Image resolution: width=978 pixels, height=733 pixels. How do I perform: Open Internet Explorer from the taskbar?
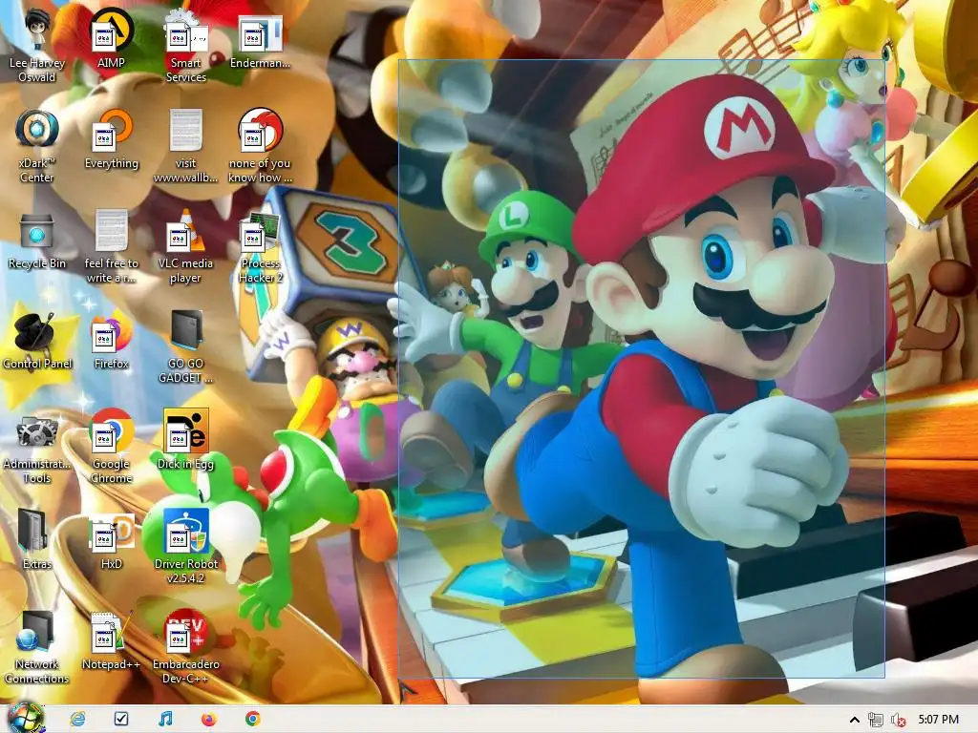point(78,720)
